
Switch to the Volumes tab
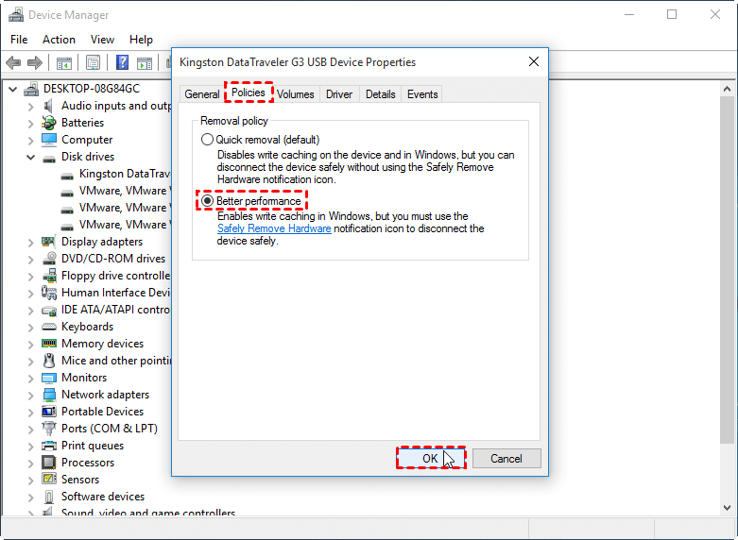click(x=295, y=94)
